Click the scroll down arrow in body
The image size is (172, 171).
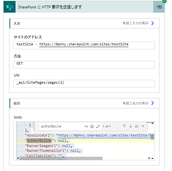click(152, 158)
